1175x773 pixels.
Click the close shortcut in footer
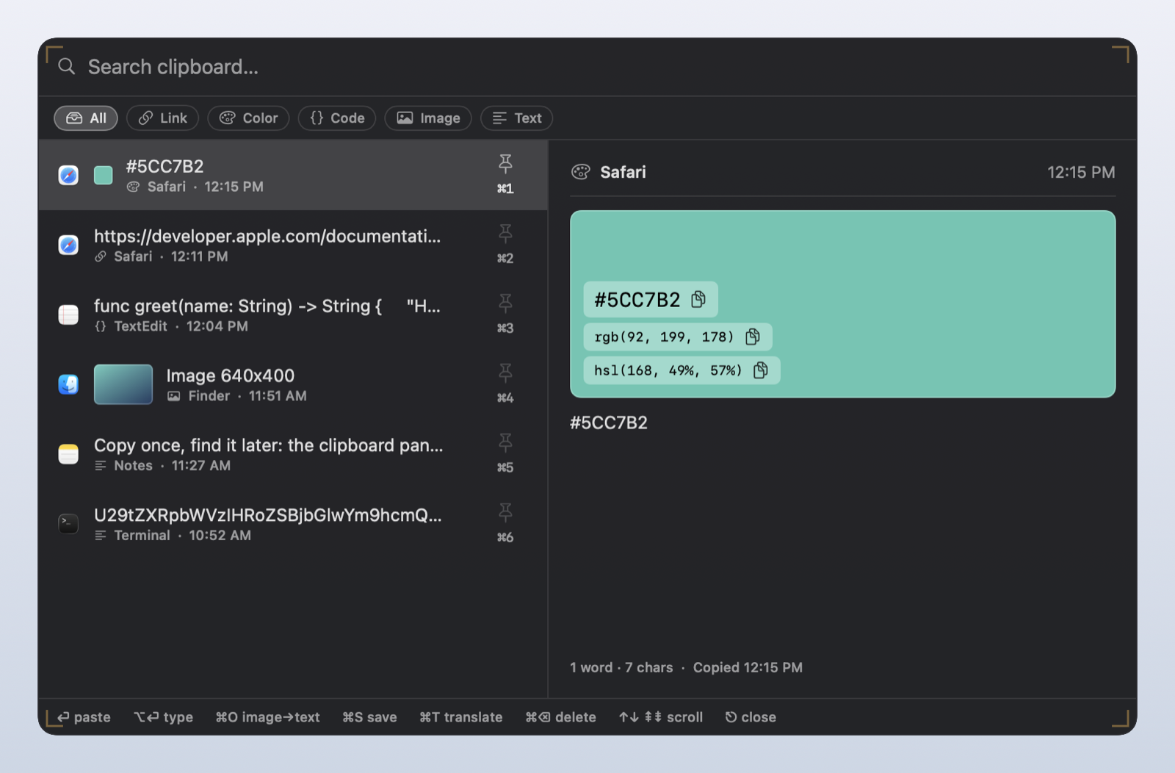(751, 717)
